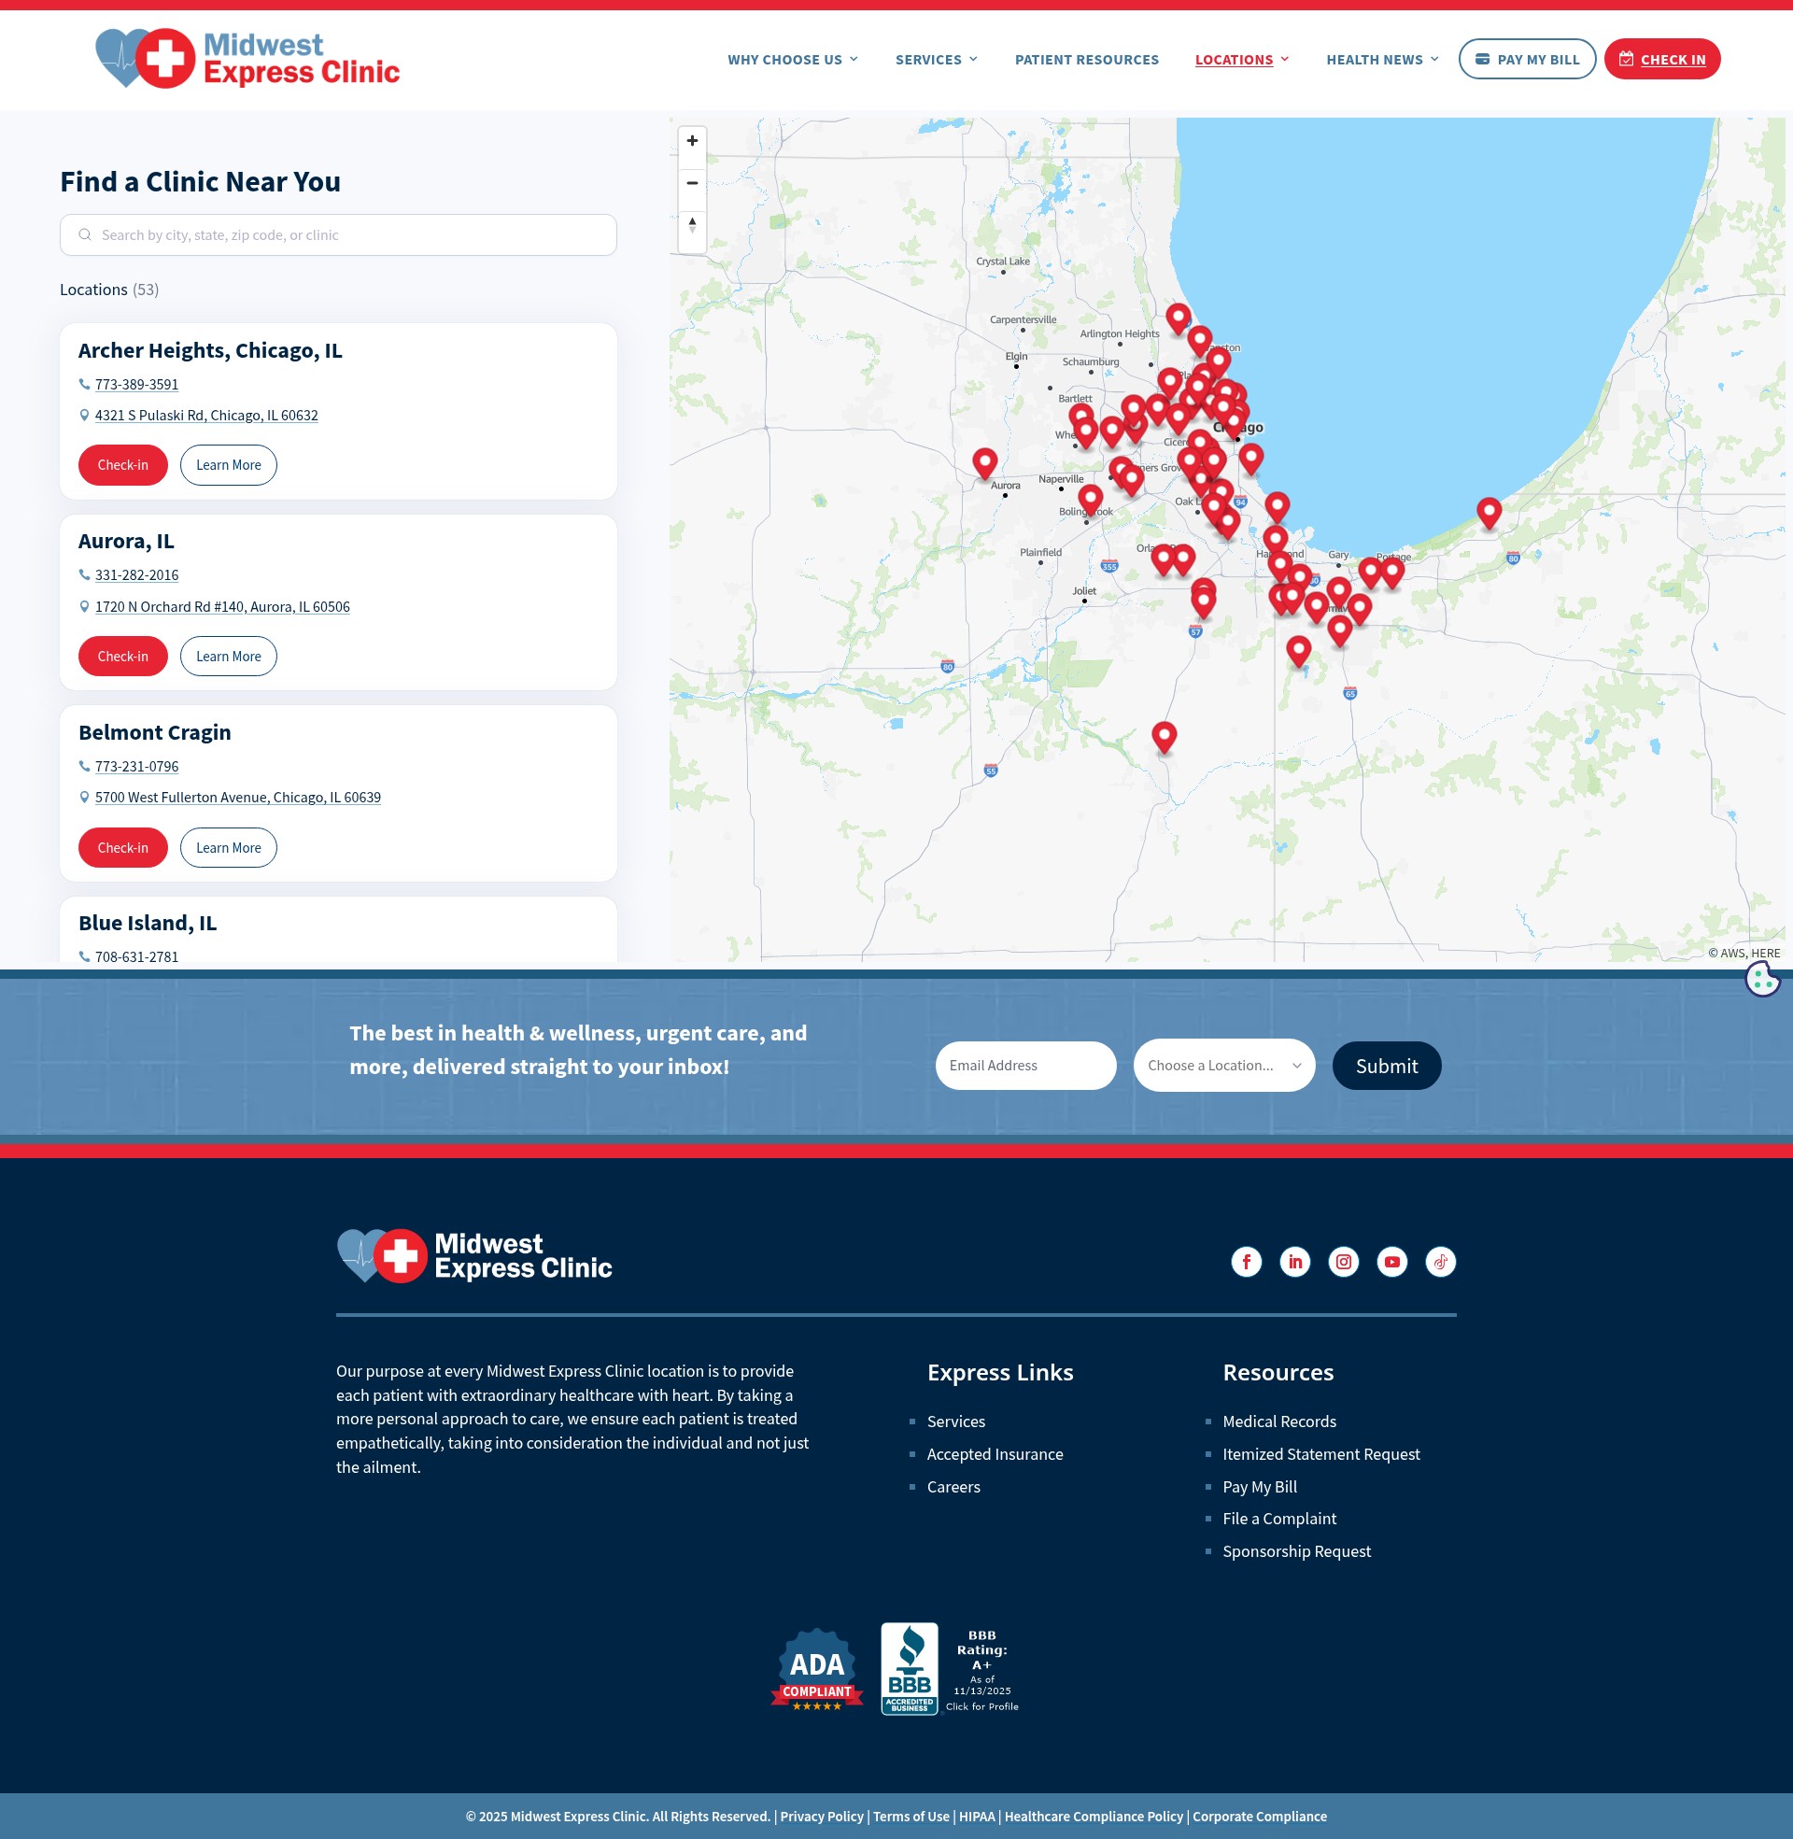Viewport: 1793px width, 1839px height.
Task: Open Accepted Insurance footer link
Action: (x=995, y=1454)
